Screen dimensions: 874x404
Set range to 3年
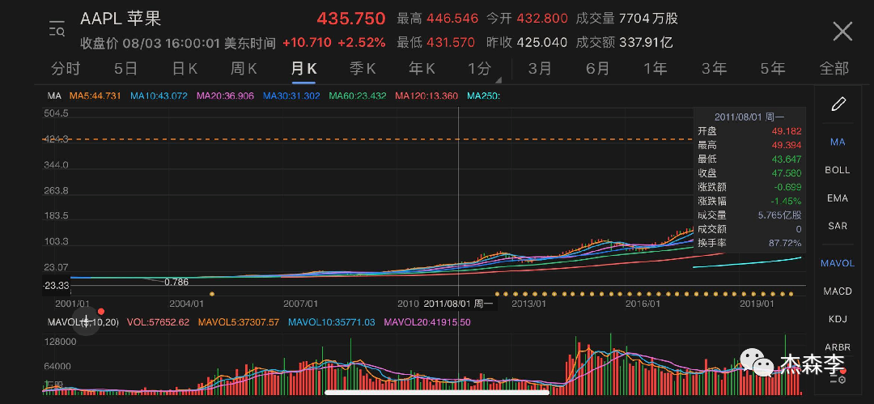pos(714,68)
